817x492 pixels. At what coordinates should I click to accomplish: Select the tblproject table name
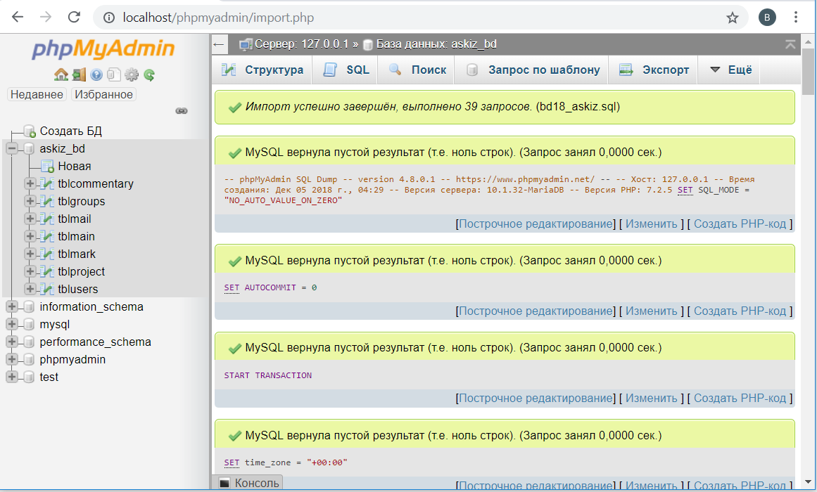[82, 272]
